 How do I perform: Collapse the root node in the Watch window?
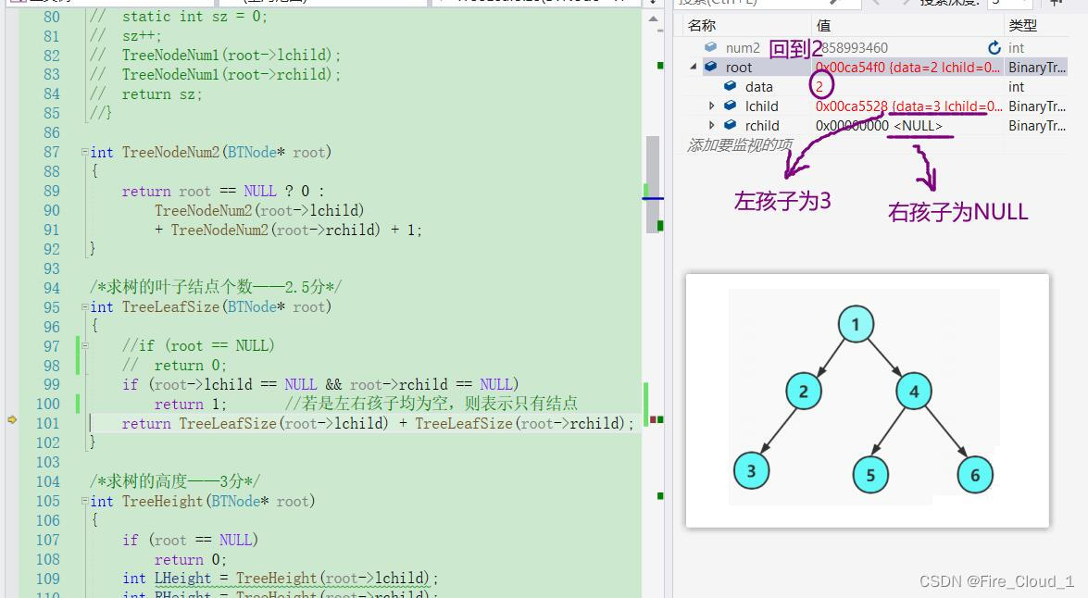pos(693,67)
